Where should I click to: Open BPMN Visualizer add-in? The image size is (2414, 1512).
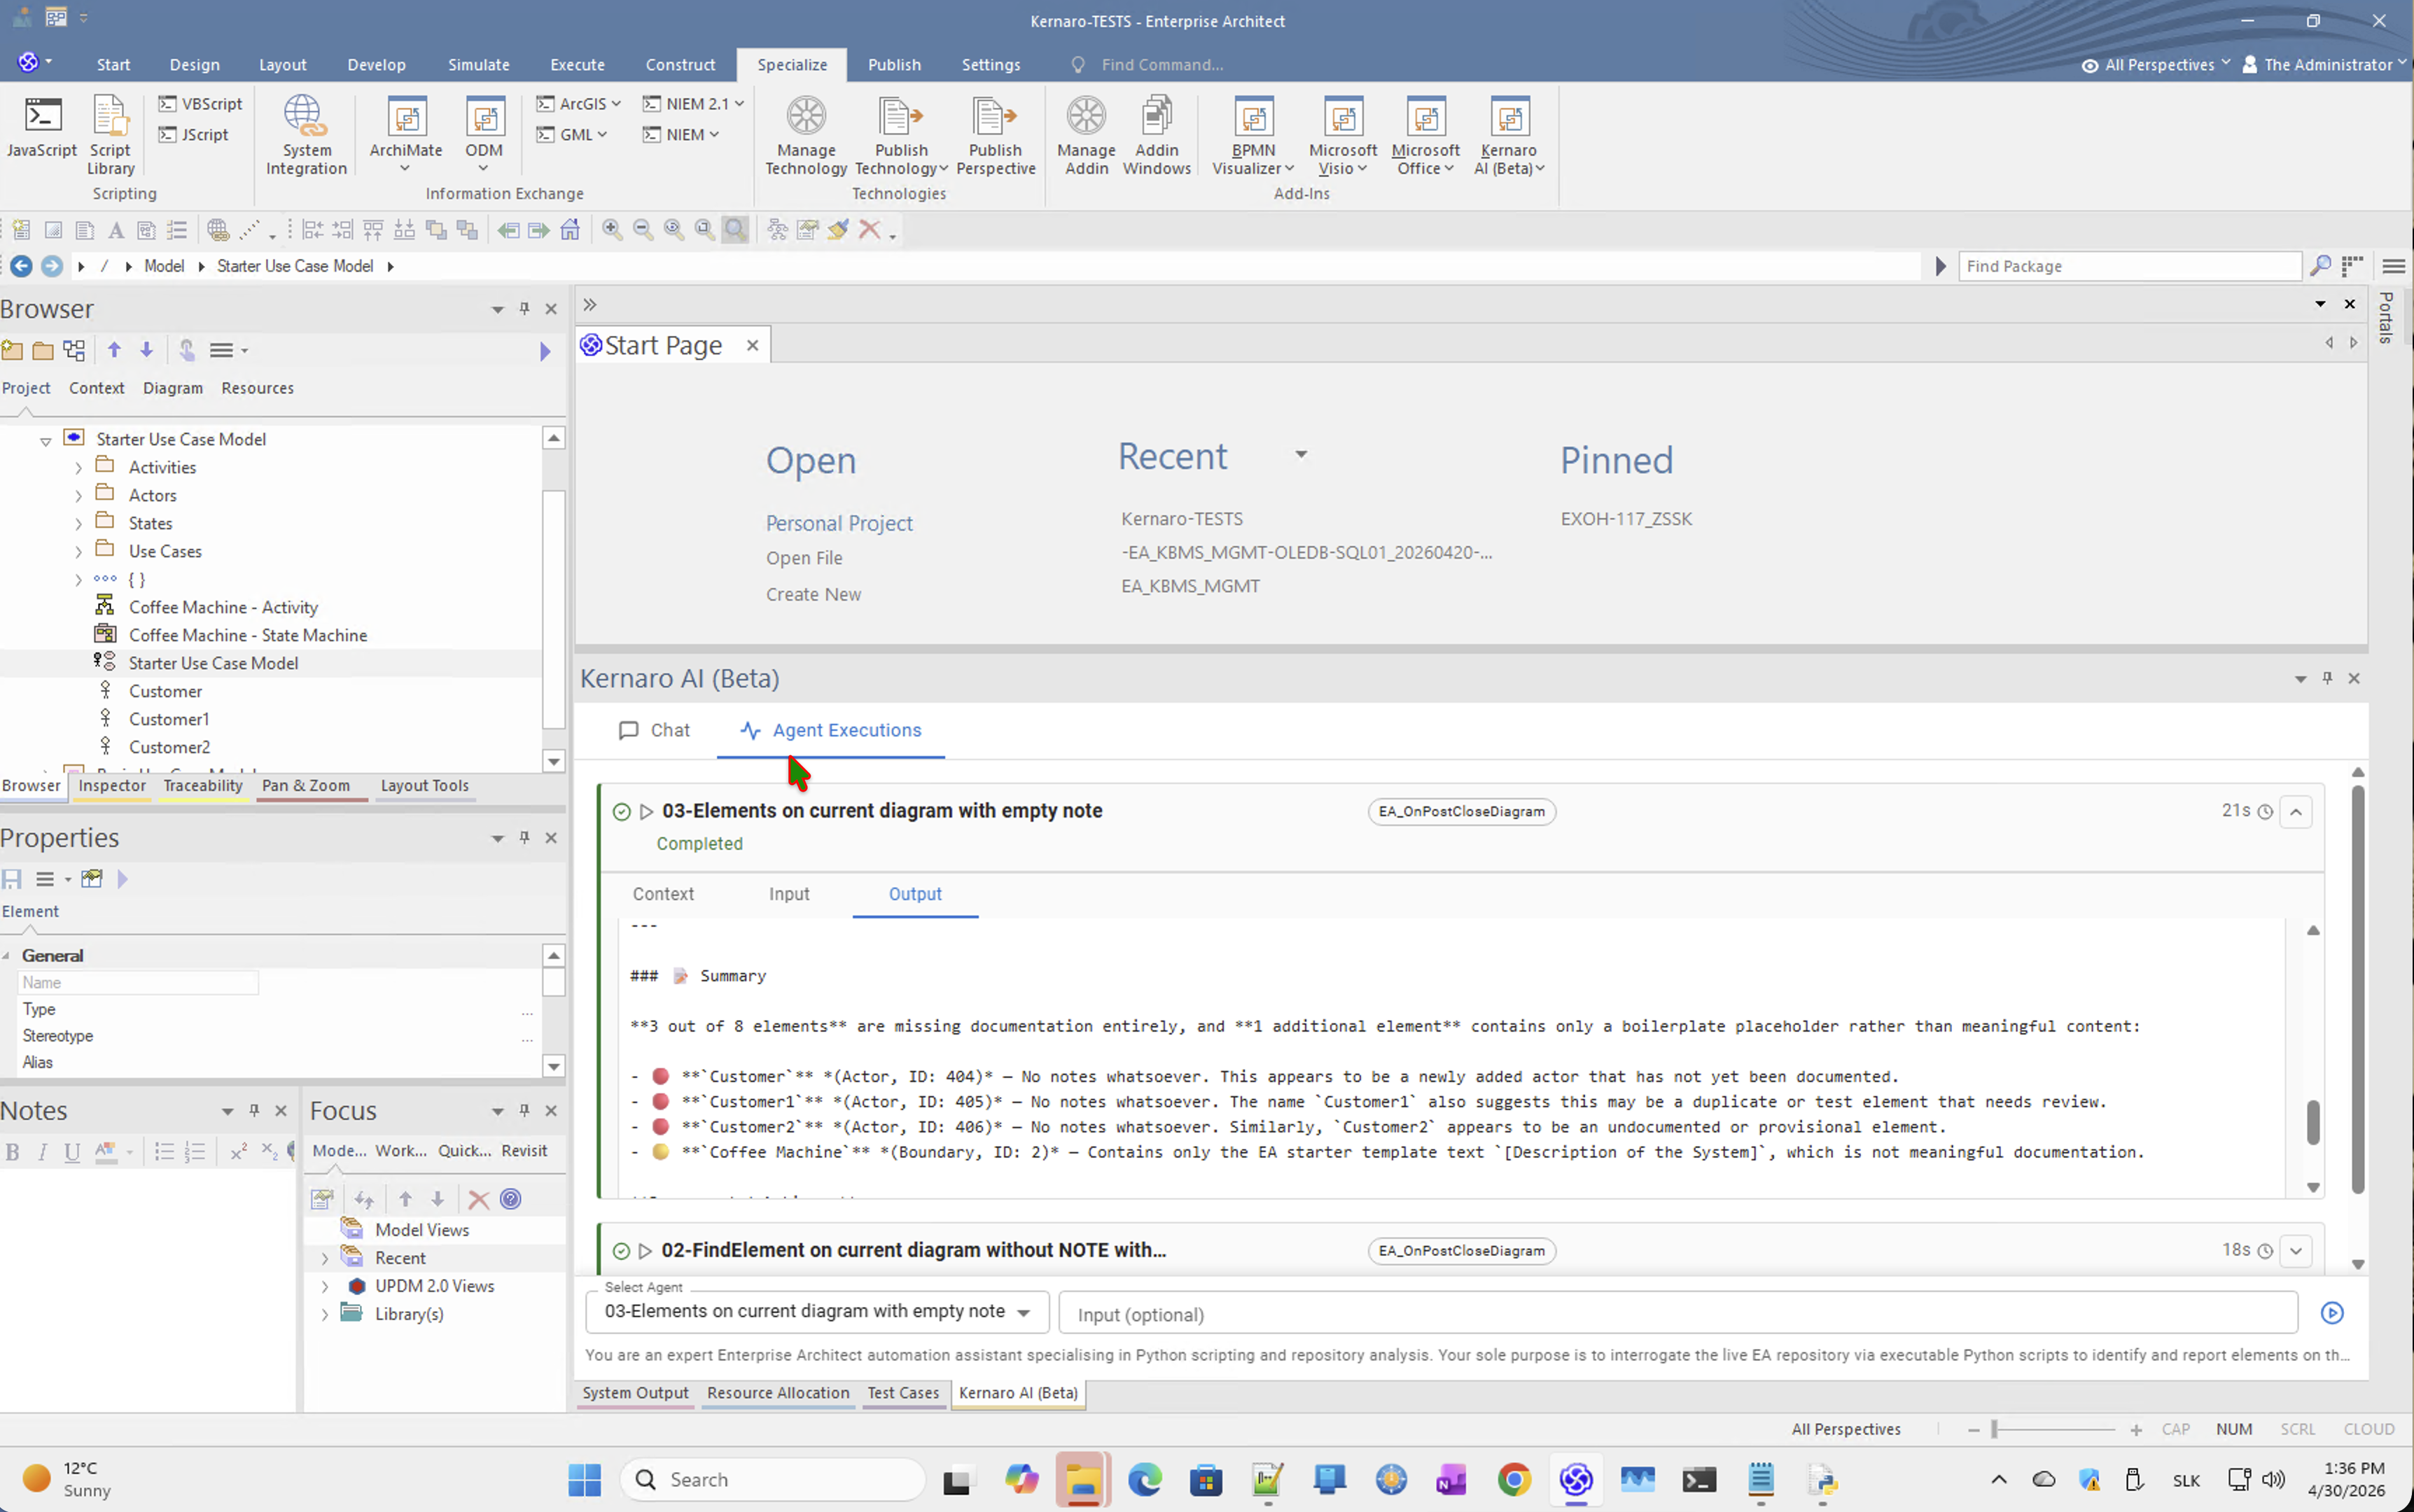click(x=1253, y=135)
